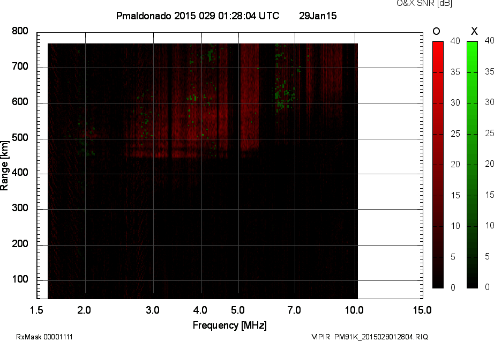Click frequency axis tick "15.0"

(422, 310)
